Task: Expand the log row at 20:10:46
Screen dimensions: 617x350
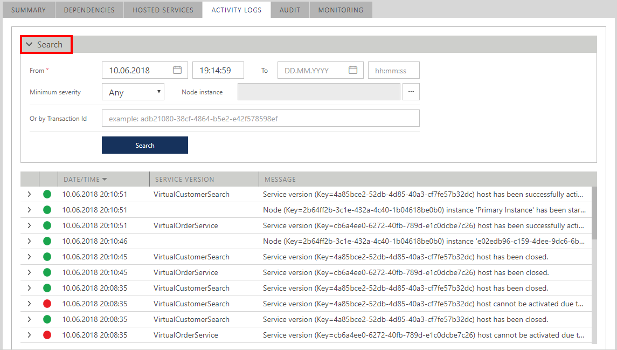Action: click(29, 241)
